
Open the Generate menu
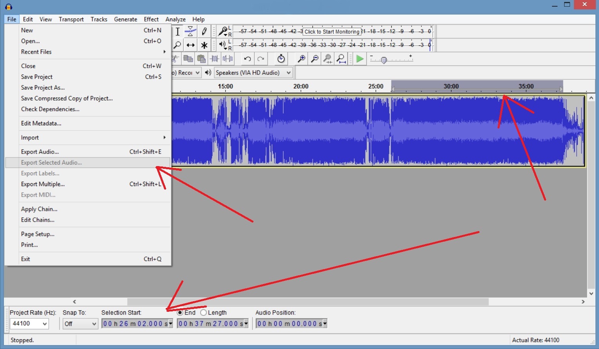pyautogui.click(x=125, y=19)
